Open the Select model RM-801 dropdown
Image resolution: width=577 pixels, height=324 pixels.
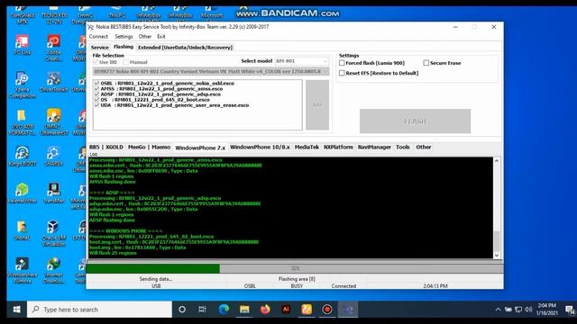click(x=302, y=61)
